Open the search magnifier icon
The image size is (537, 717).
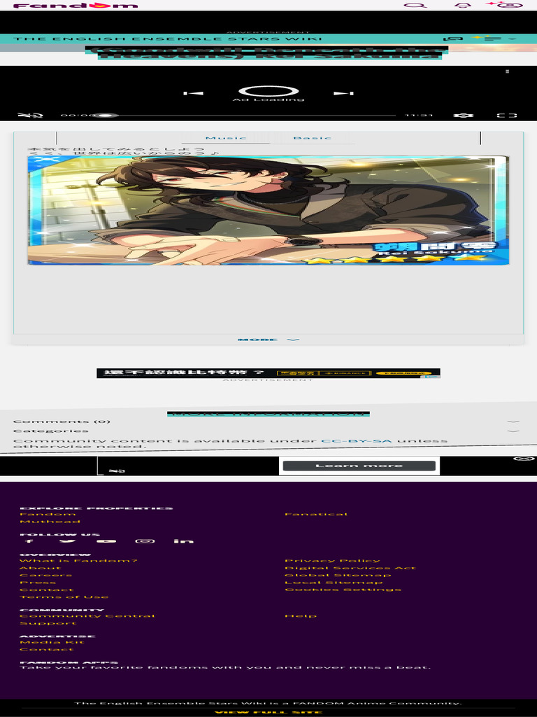tap(415, 6)
